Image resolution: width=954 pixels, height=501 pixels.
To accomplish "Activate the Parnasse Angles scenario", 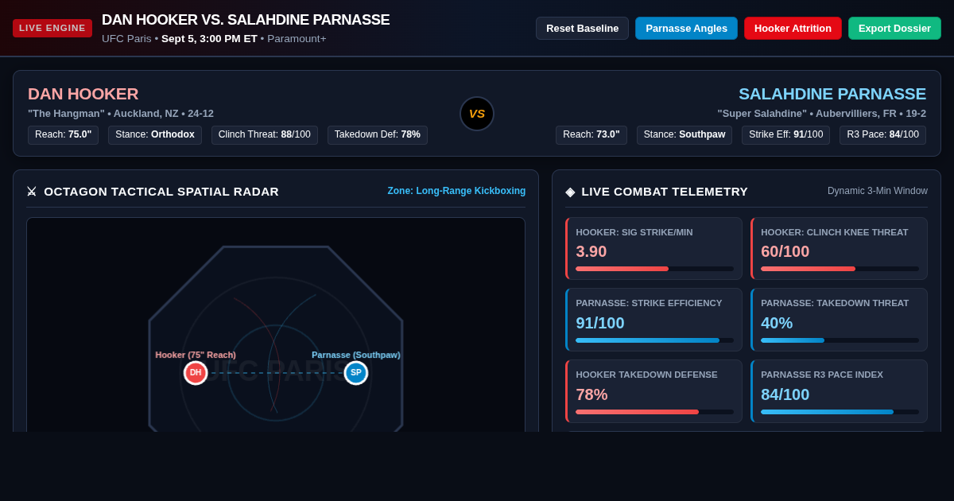I will pyautogui.click(x=686, y=29).
